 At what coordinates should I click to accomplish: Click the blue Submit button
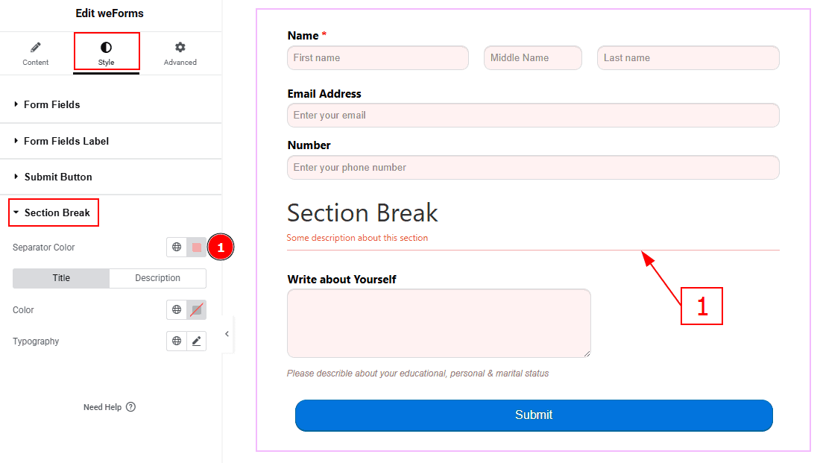pyautogui.click(x=534, y=415)
